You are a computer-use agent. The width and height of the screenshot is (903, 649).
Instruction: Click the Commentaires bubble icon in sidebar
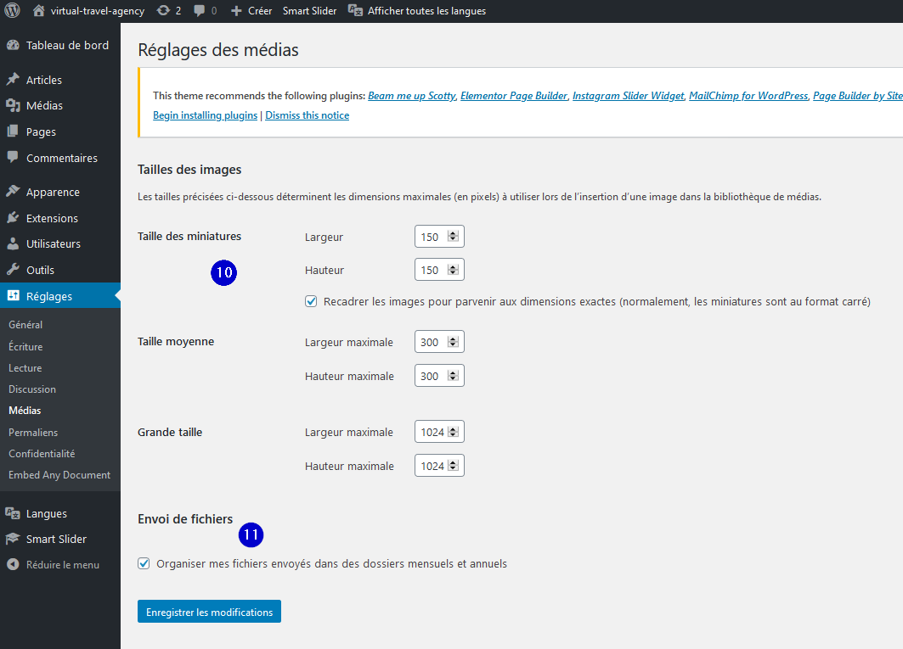(13, 156)
